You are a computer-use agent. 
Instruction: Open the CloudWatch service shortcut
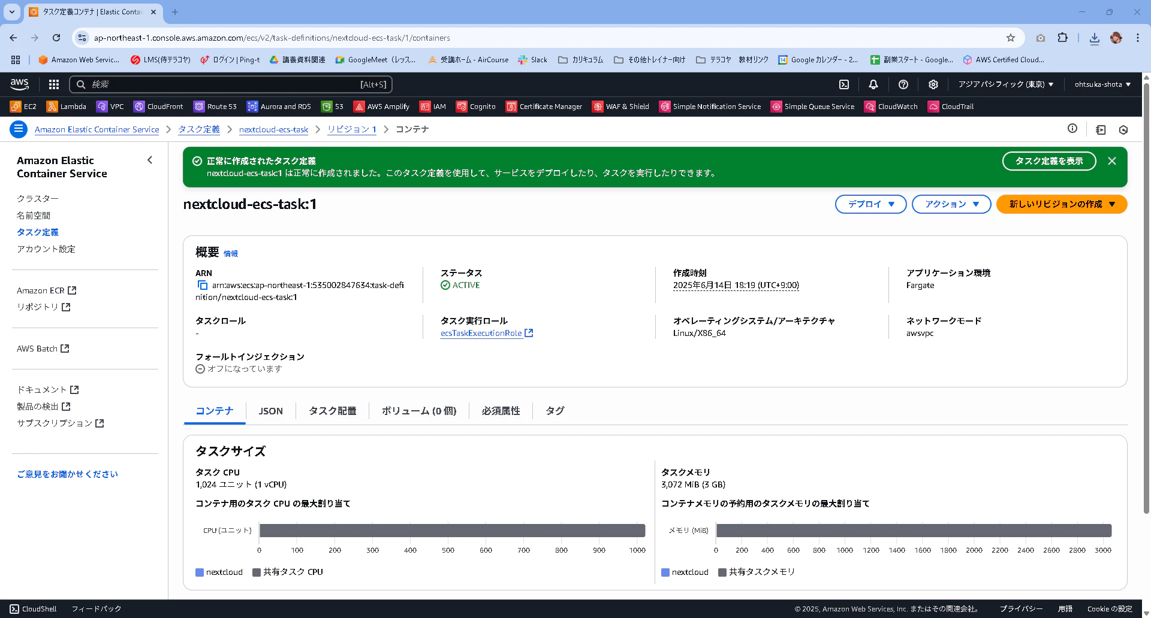click(891, 107)
